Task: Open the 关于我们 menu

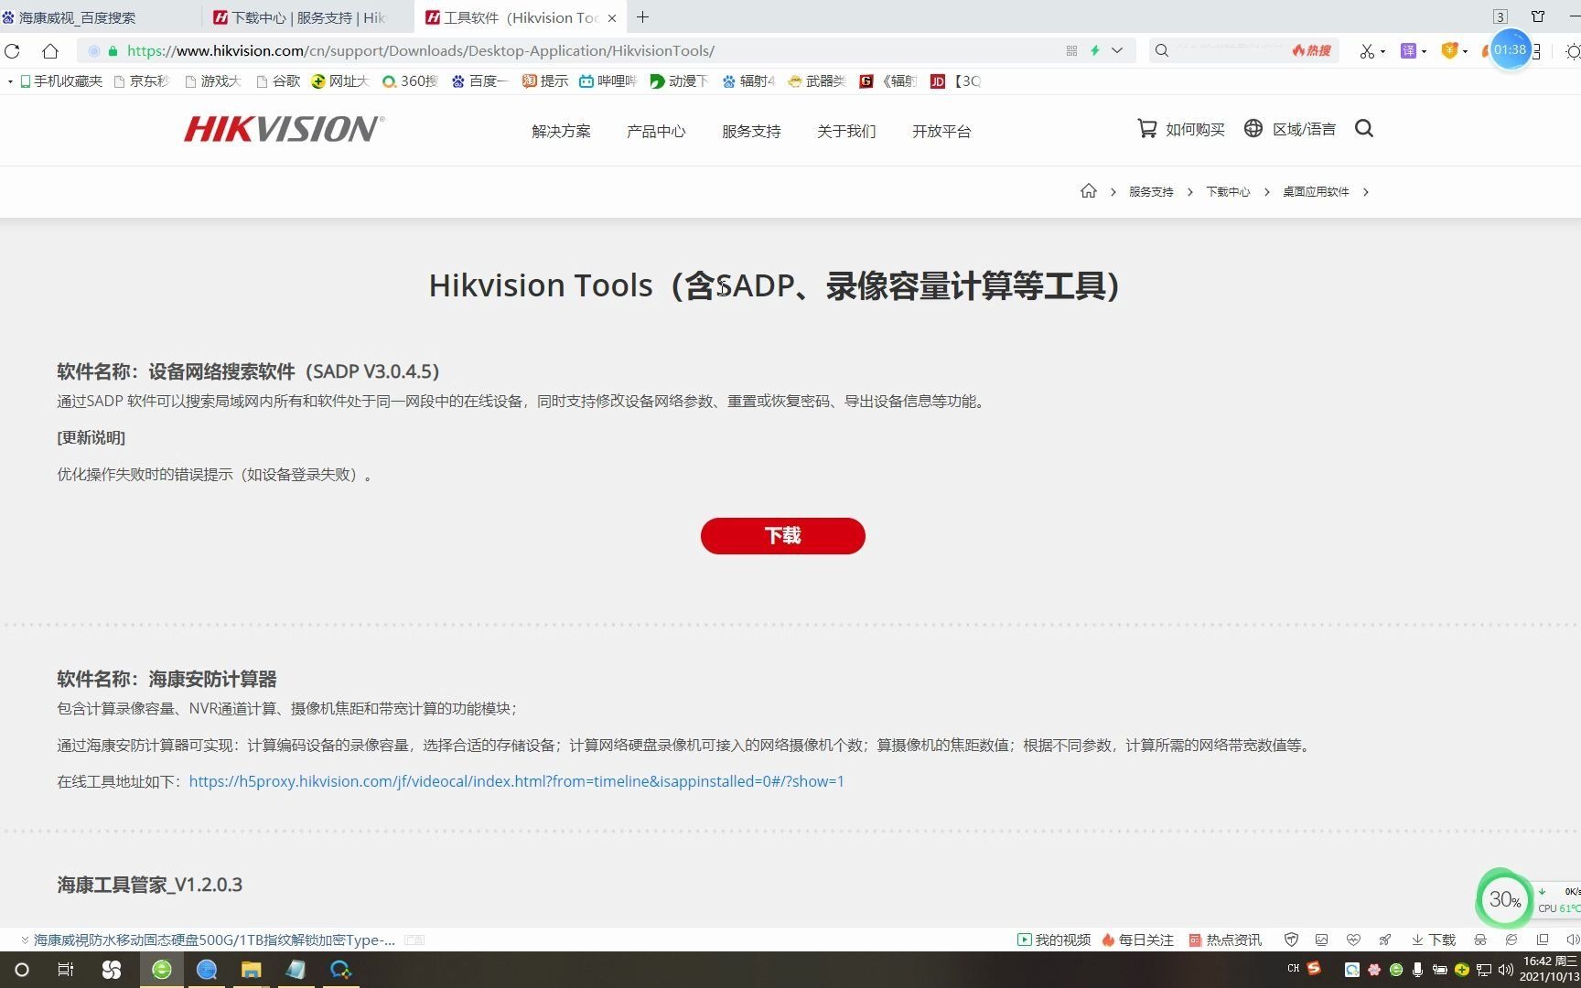Action: coord(846,131)
